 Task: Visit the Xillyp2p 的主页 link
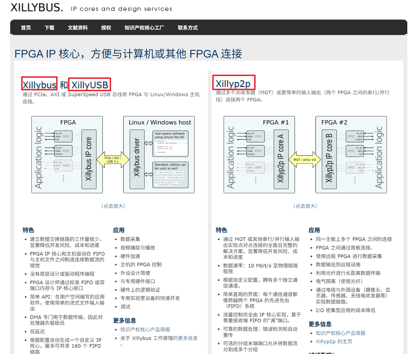click(334, 341)
